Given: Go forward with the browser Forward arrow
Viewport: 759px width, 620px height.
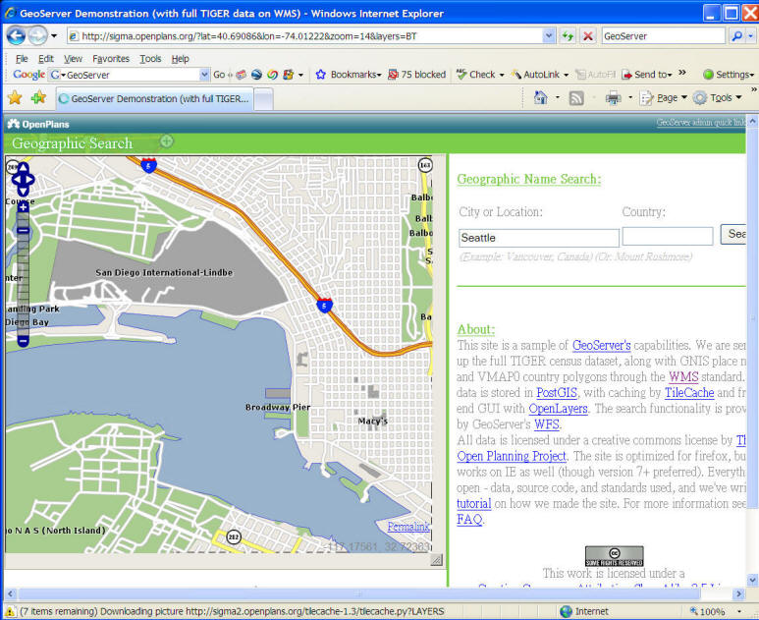Looking at the screenshot, I should [37, 35].
